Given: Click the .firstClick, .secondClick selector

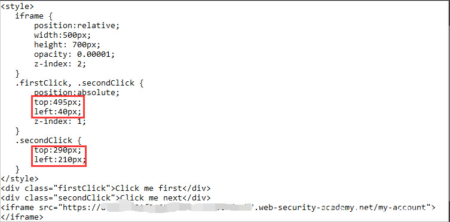Looking at the screenshot, I should coord(79,83).
